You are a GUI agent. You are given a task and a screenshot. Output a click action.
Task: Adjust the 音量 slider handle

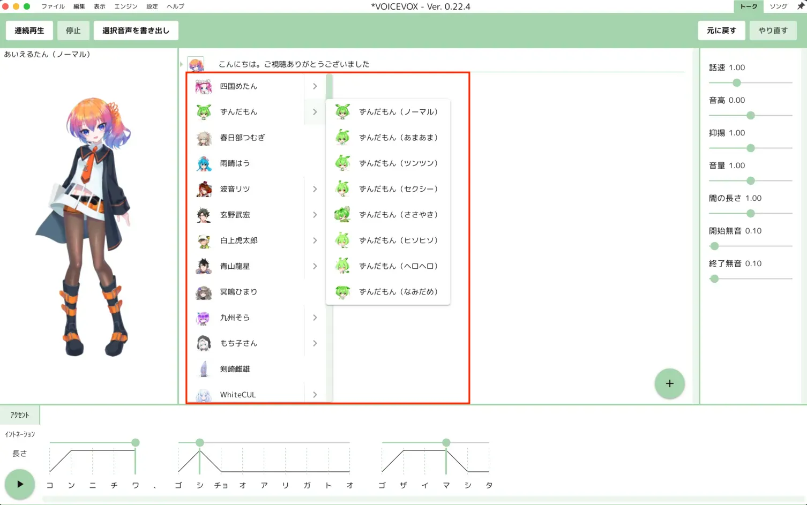click(x=751, y=180)
